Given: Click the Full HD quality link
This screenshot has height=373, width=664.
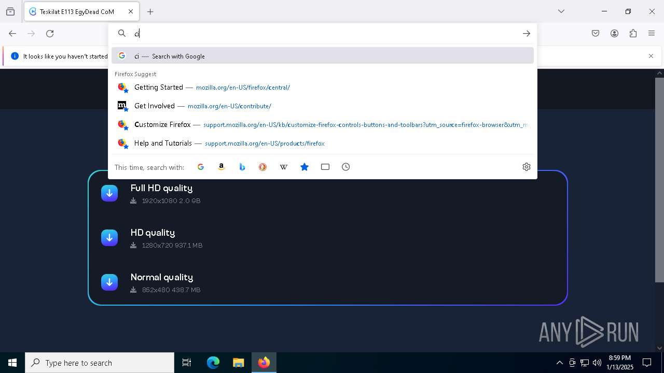Looking at the screenshot, I should click(161, 188).
